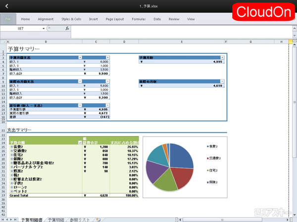297x222 pixels.
Task: Expand the パーソナル ケア2 row
Action: click(x=12, y=167)
